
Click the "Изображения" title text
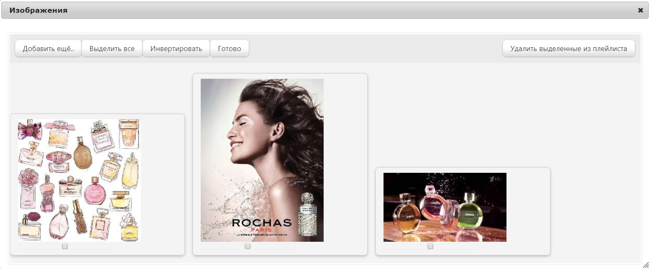coord(38,10)
